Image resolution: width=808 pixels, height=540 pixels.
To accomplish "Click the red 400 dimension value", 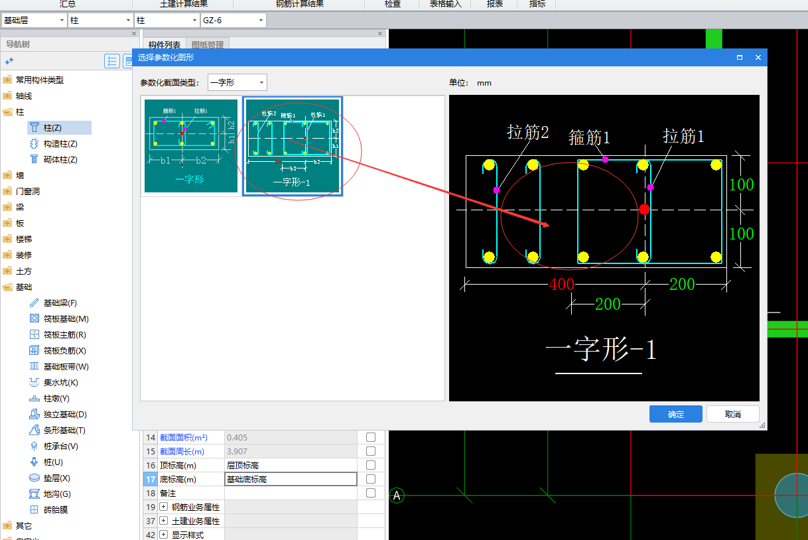I will pyautogui.click(x=561, y=285).
